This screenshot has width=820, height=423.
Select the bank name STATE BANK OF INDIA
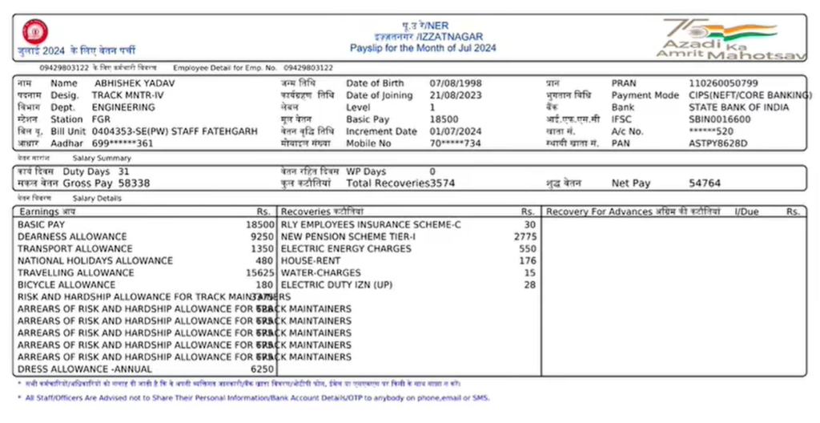739,107
